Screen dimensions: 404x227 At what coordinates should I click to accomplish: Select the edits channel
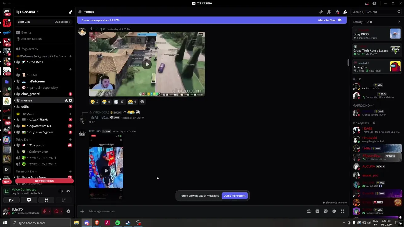coord(44,107)
